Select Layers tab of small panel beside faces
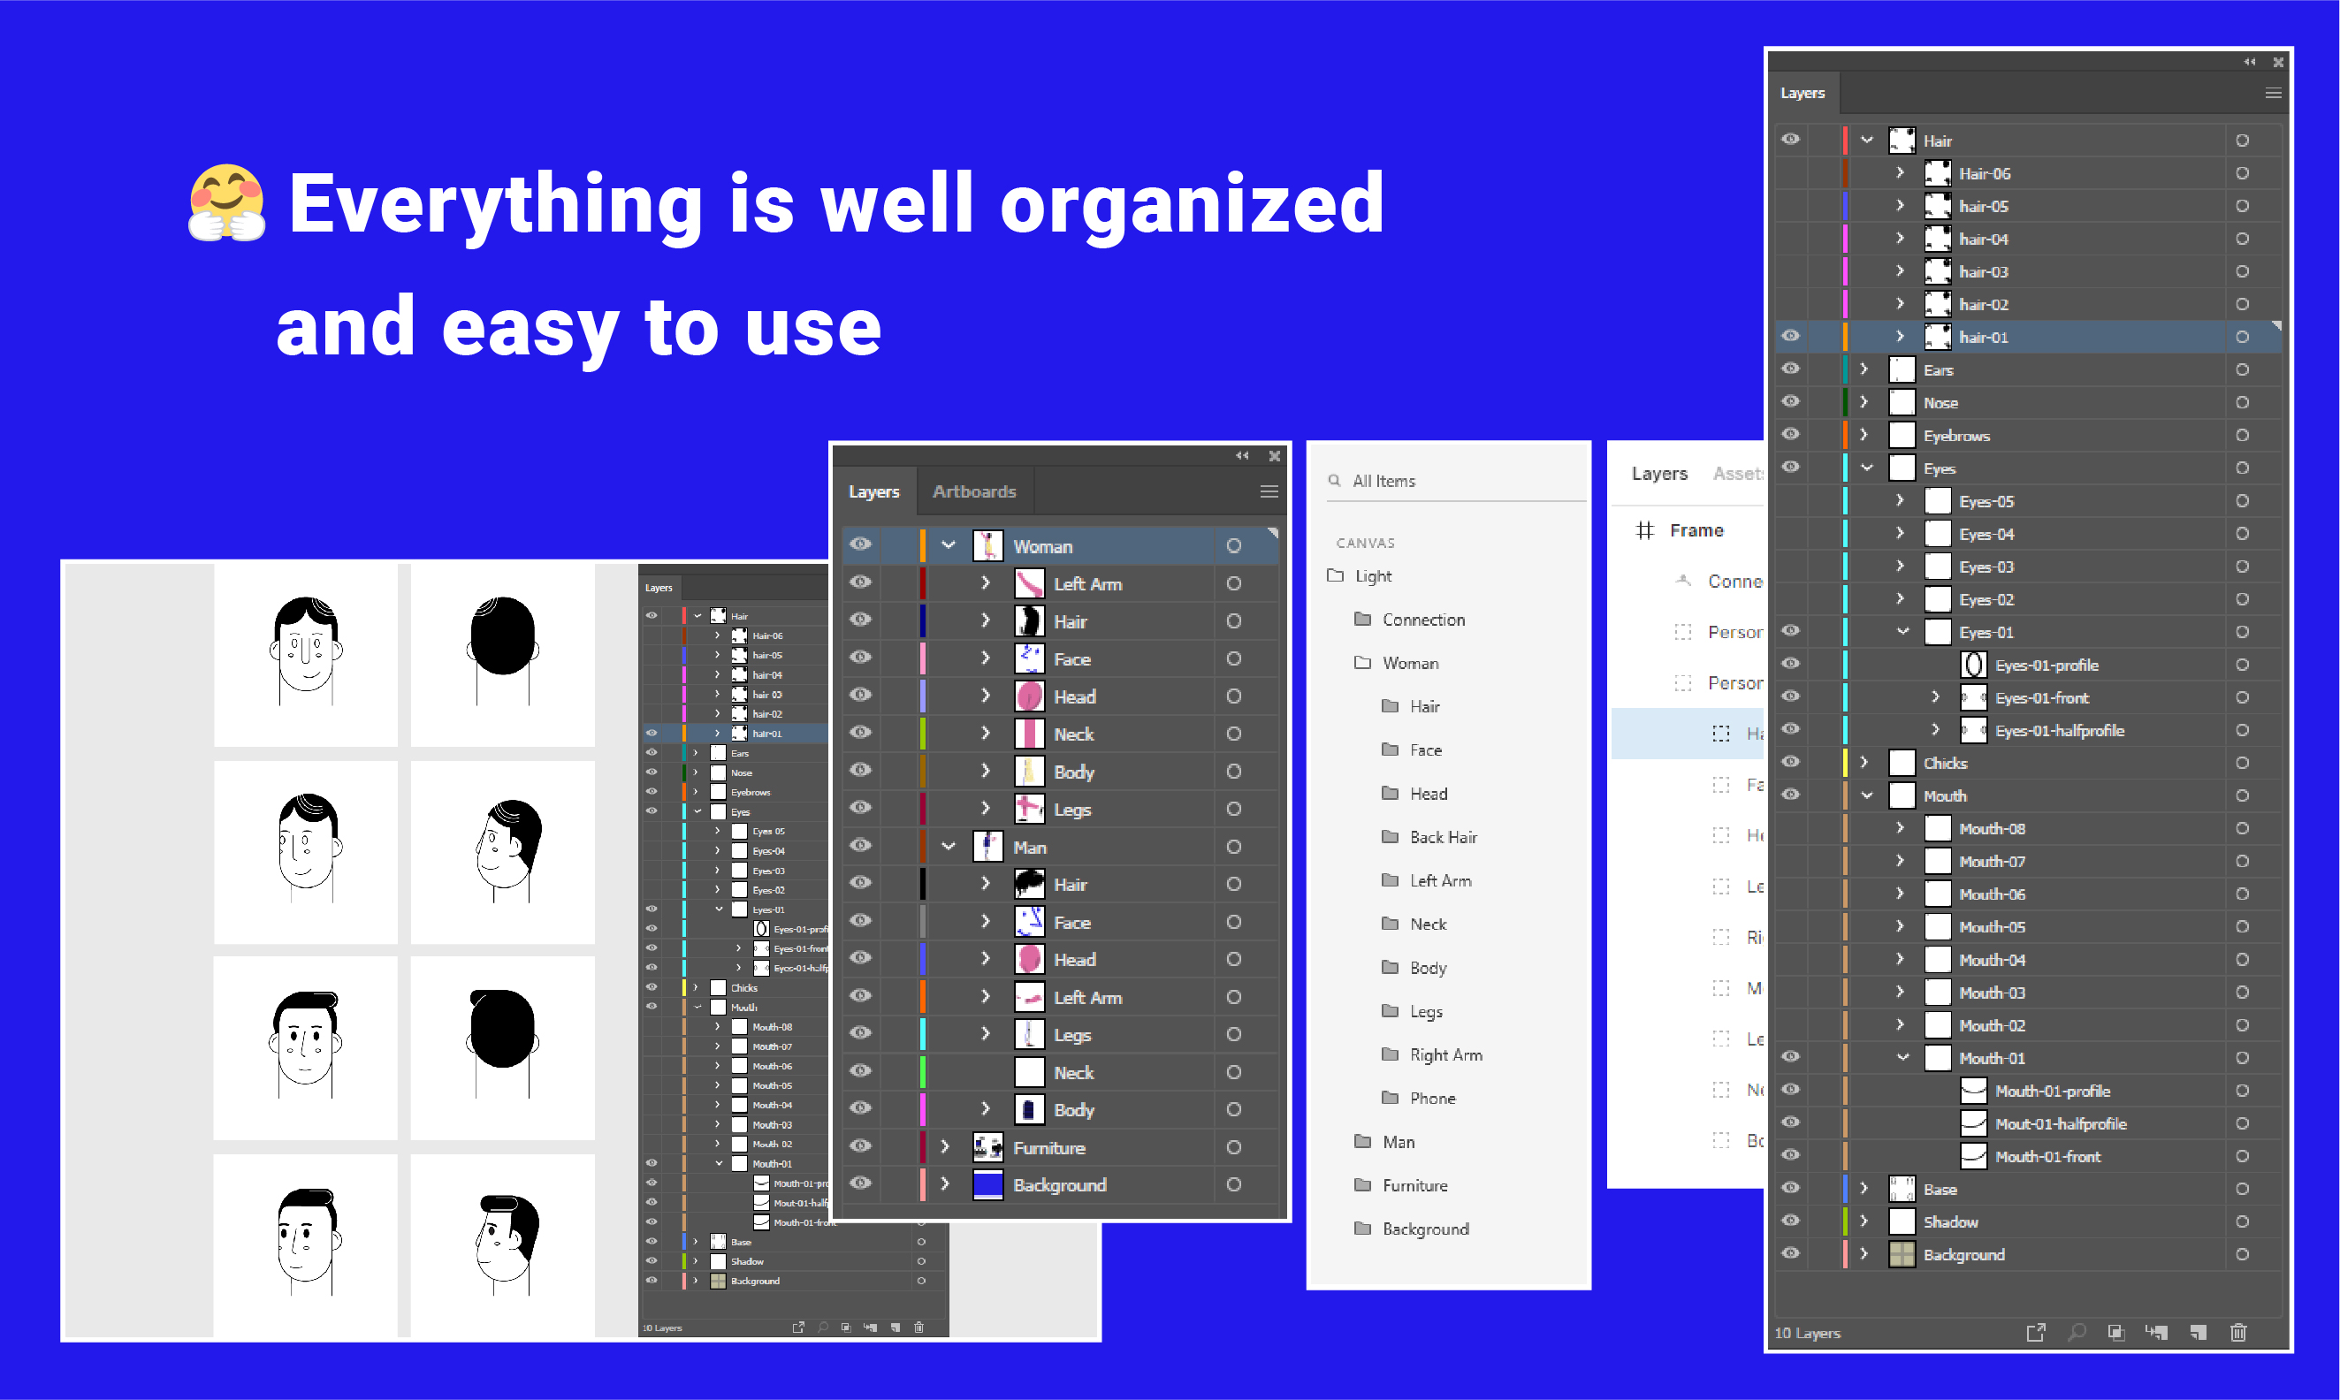 click(x=659, y=588)
